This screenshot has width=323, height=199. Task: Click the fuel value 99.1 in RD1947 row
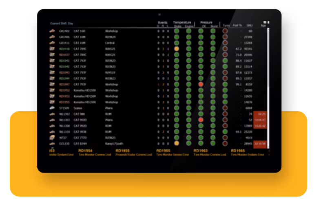click(x=239, y=85)
